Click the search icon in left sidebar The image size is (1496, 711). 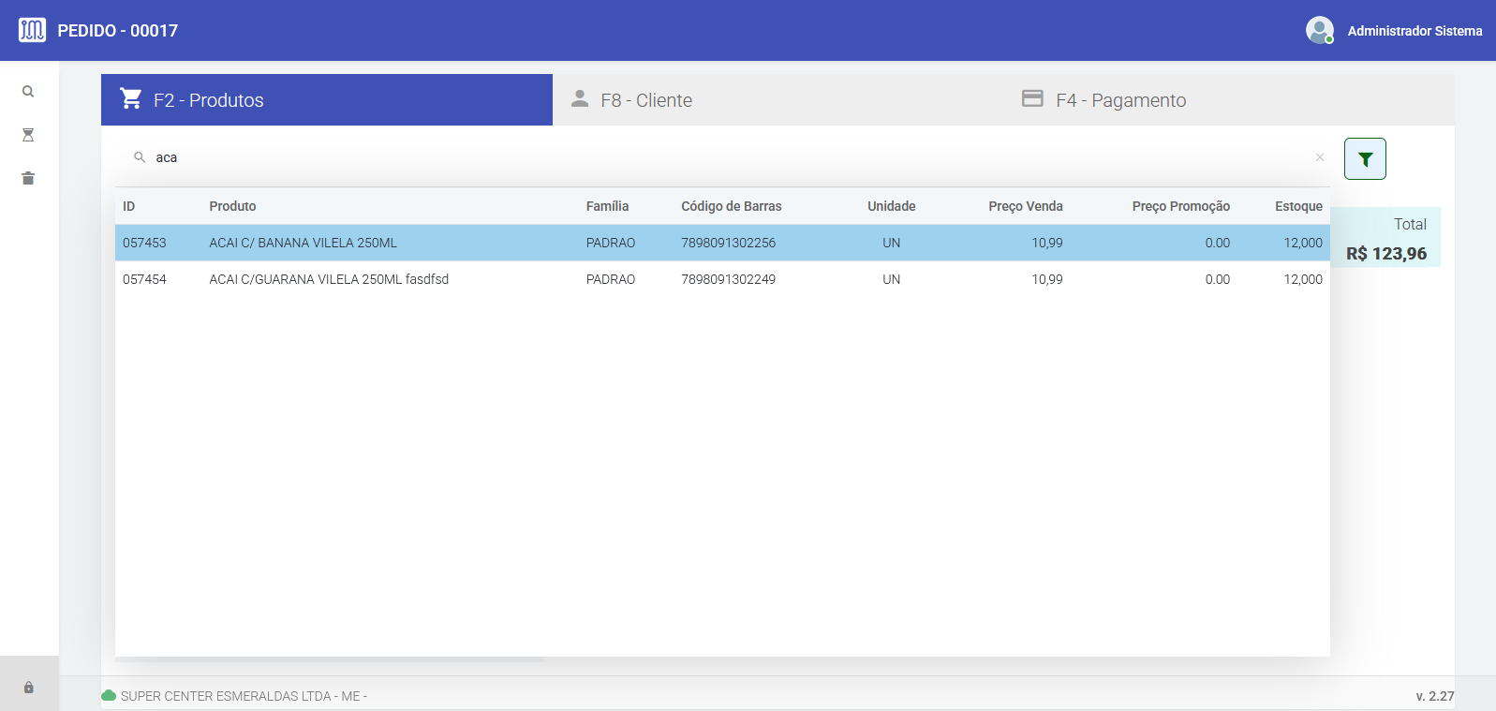(x=28, y=92)
